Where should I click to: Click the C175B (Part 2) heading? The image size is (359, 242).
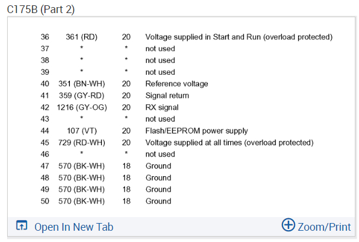[41, 9]
